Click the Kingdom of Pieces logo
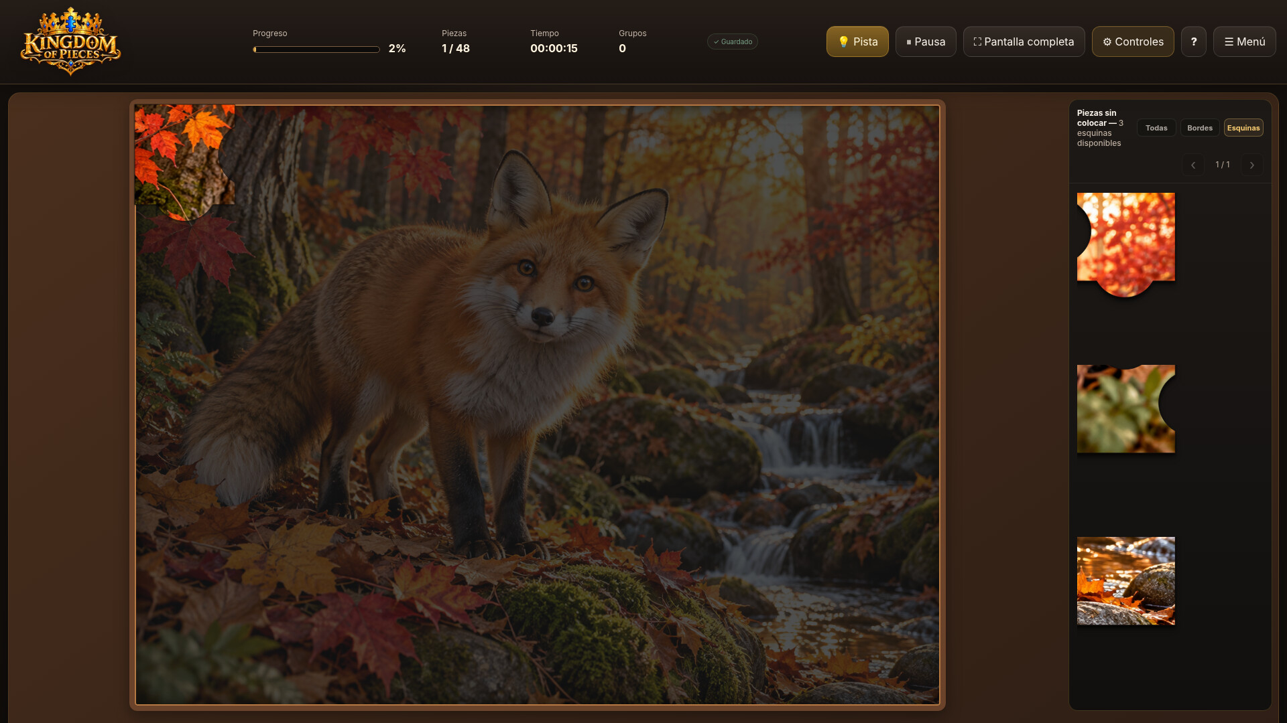The image size is (1287, 723). click(70, 42)
